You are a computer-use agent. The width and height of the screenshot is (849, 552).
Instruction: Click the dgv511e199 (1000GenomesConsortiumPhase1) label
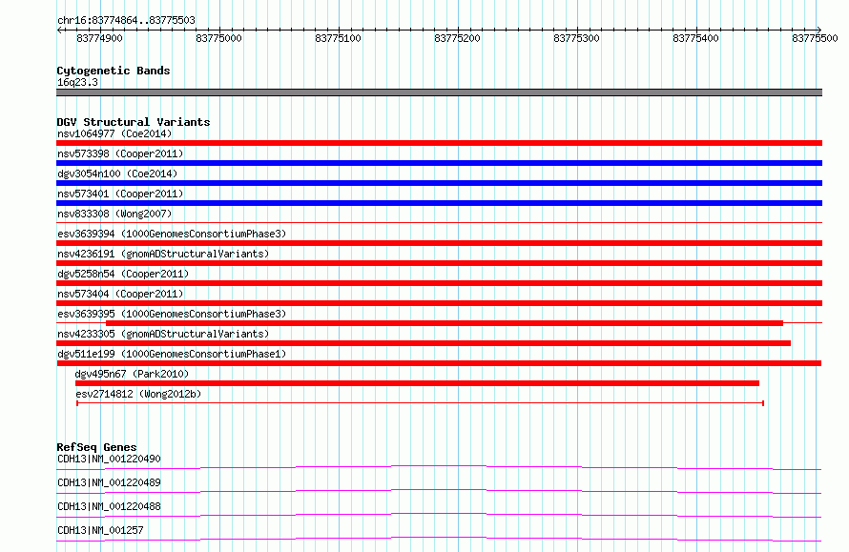pyautogui.click(x=172, y=354)
